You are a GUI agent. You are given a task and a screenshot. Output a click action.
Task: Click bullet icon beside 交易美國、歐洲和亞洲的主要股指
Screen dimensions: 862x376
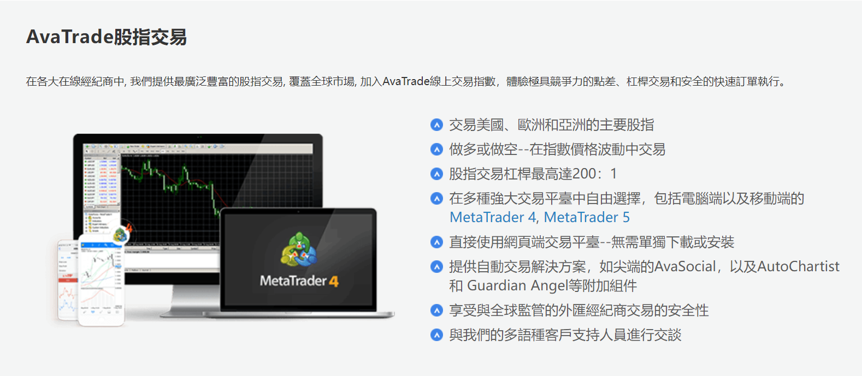point(436,125)
